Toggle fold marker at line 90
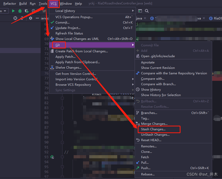The height and width of the screenshot is (179, 222). [62, 142]
